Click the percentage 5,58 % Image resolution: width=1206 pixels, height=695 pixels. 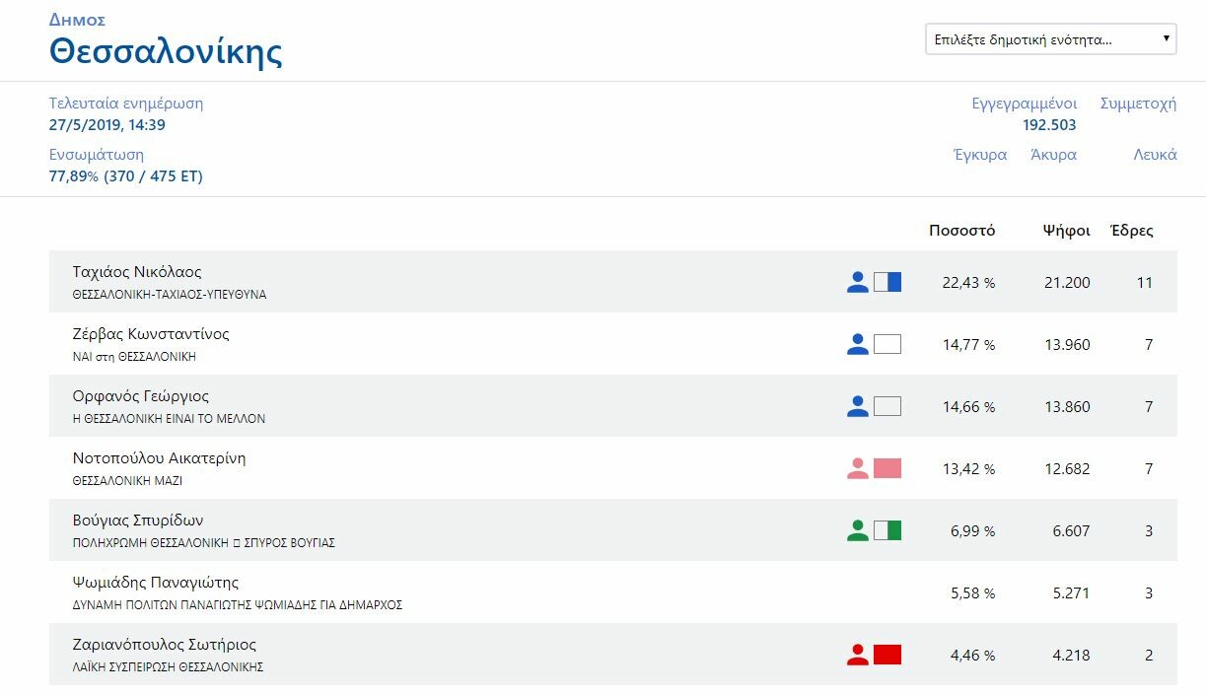point(973,593)
